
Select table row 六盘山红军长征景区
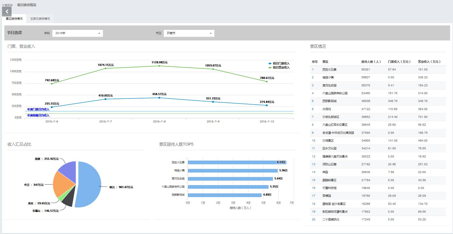(377, 125)
